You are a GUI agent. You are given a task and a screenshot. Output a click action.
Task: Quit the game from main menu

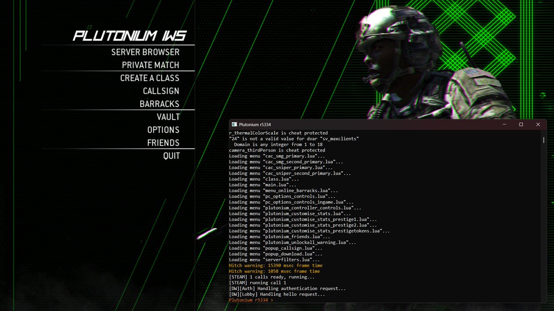click(171, 156)
